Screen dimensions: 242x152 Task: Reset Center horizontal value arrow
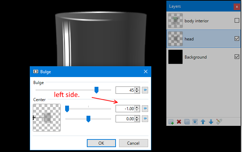(145, 108)
